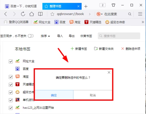
Task: Bookmark page with address bar star
Action: tap(52, 14)
